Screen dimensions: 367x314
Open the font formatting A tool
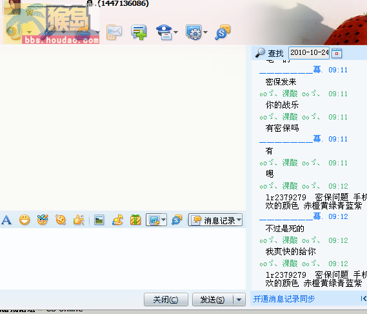pyautogui.click(x=6, y=220)
